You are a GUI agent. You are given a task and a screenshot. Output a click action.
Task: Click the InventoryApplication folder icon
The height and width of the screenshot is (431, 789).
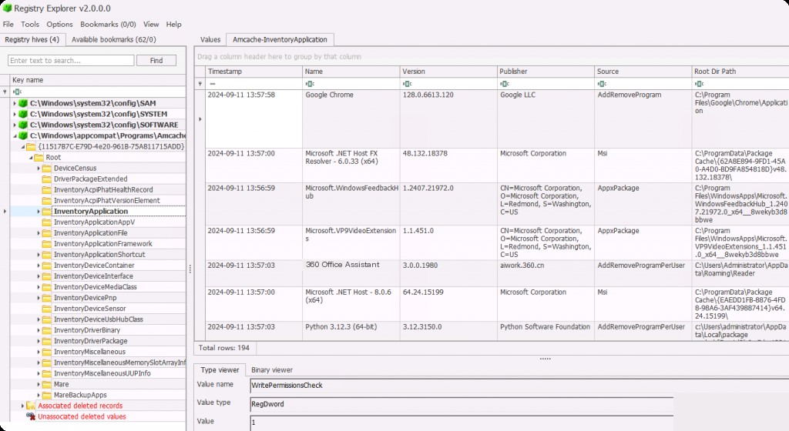tap(47, 212)
